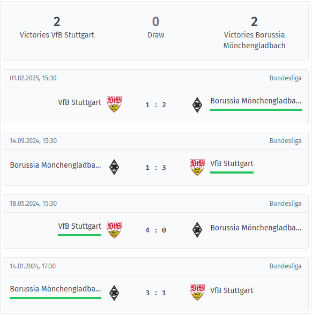This screenshot has width=312, height=315.
Task: Click VfB Stuttgart crest in 14.01.2024 match
Action: pyautogui.click(x=197, y=292)
